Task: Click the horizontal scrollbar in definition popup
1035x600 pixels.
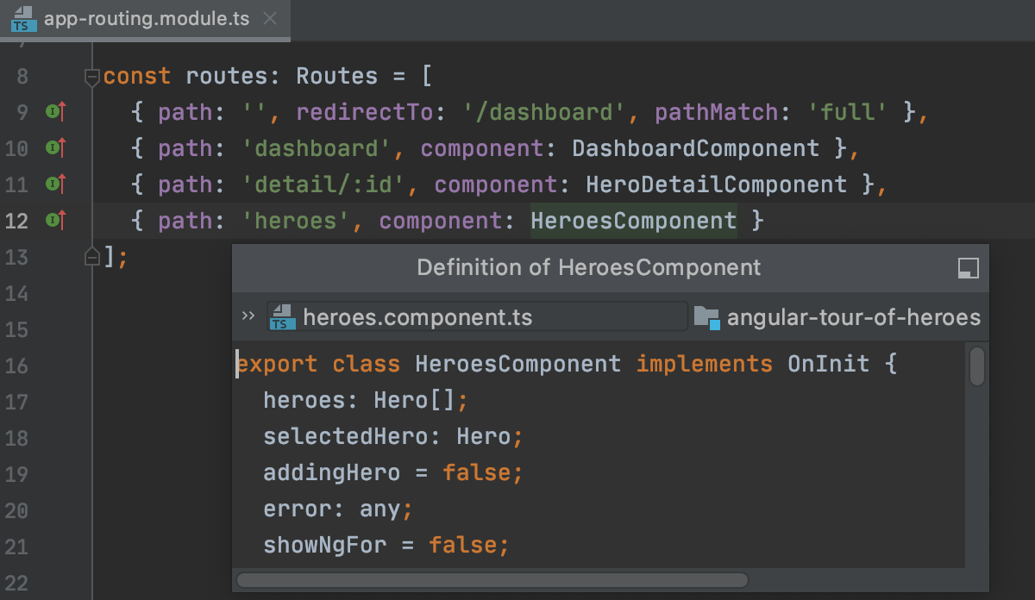Action: (492, 580)
